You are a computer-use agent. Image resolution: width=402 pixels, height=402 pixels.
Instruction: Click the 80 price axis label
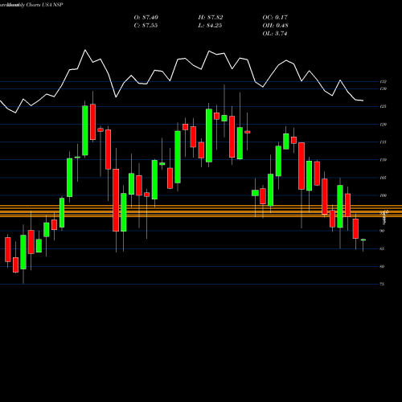[383, 266]
